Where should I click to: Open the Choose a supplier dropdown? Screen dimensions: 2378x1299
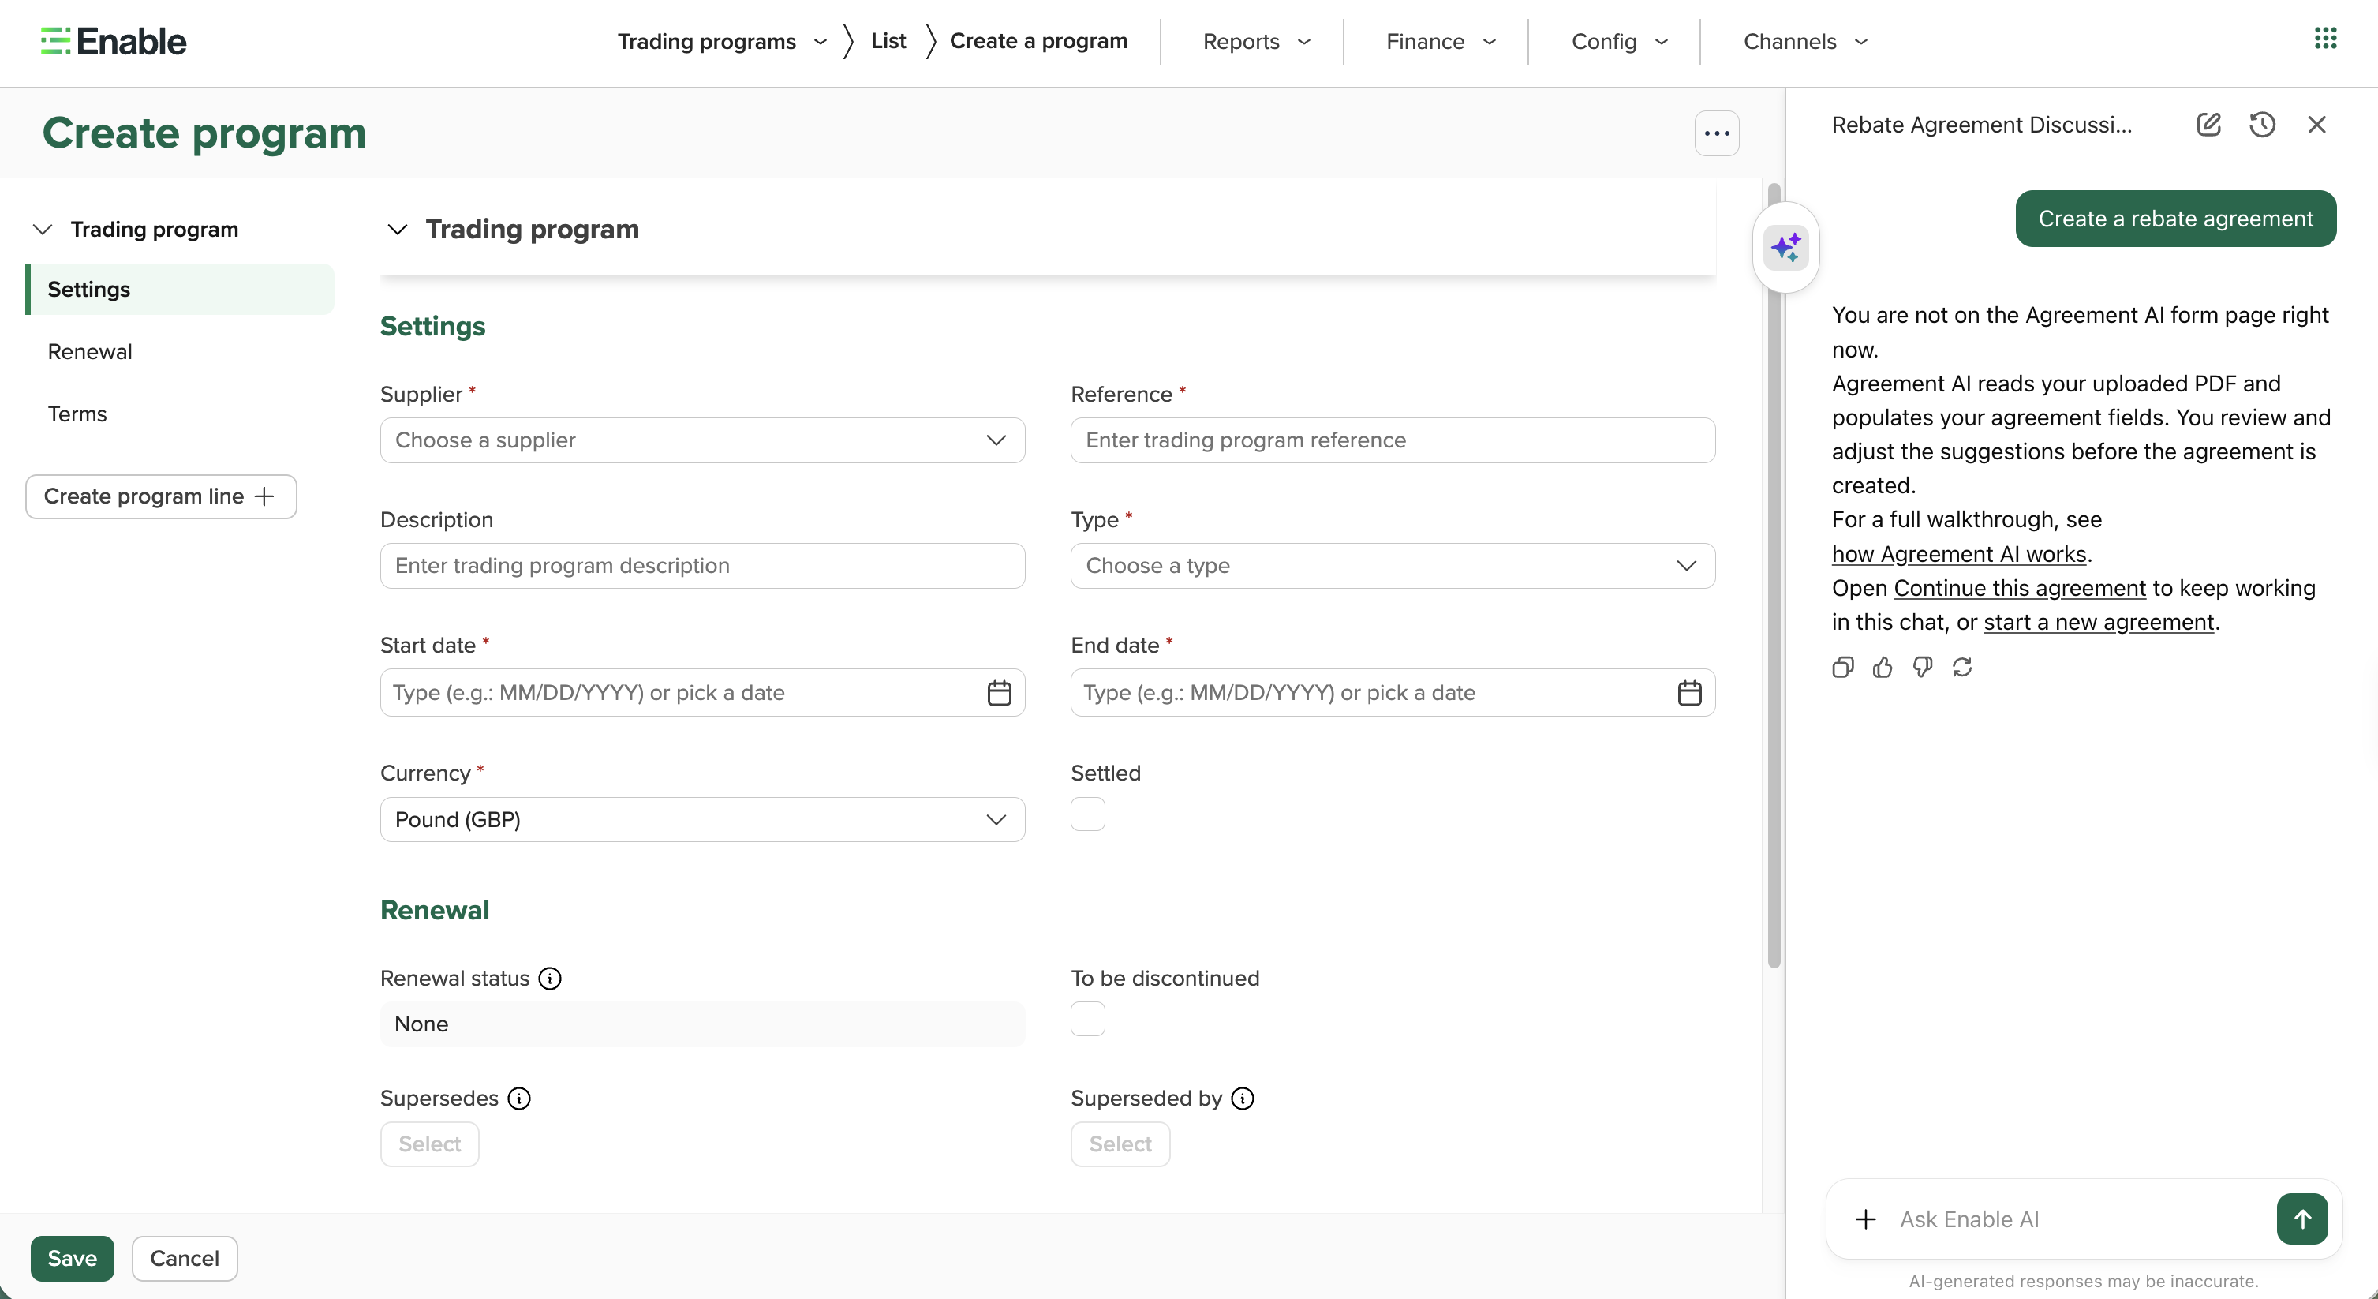coord(702,440)
